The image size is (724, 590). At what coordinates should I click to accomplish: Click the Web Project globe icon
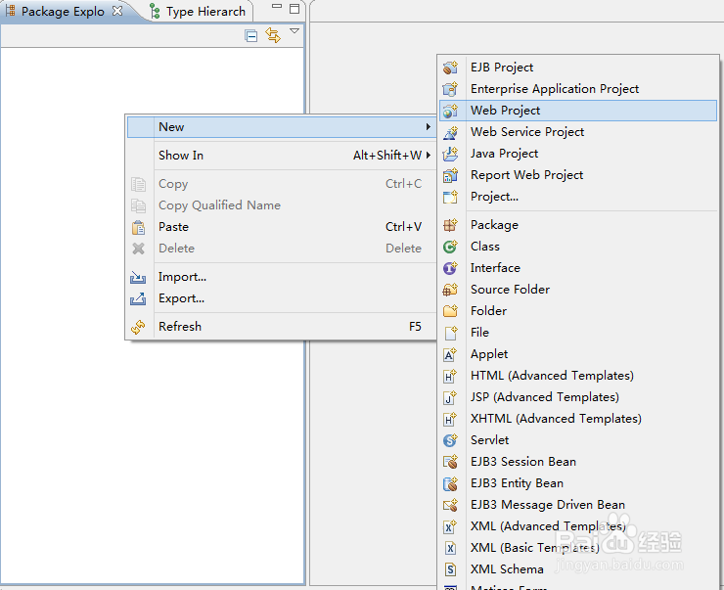click(x=450, y=111)
